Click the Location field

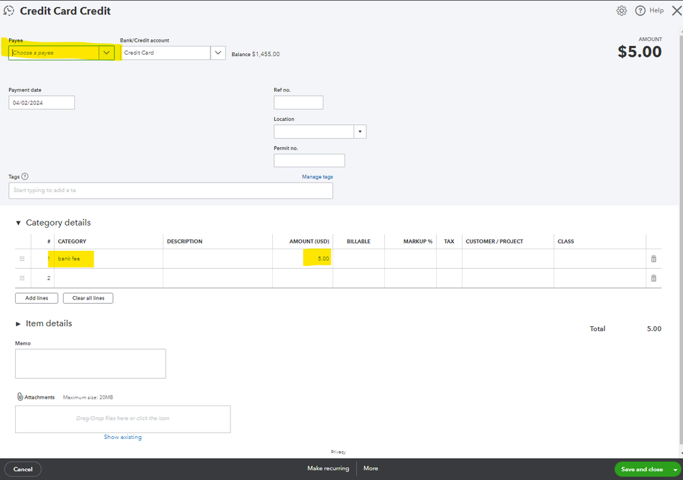314,131
